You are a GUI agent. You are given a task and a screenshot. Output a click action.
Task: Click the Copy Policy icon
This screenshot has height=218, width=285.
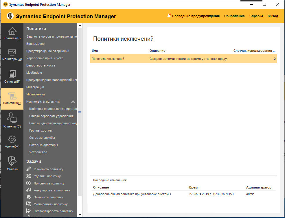point(28,204)
